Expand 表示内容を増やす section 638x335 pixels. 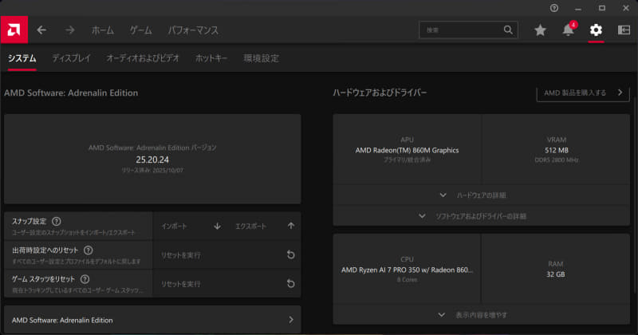point(482,314)
